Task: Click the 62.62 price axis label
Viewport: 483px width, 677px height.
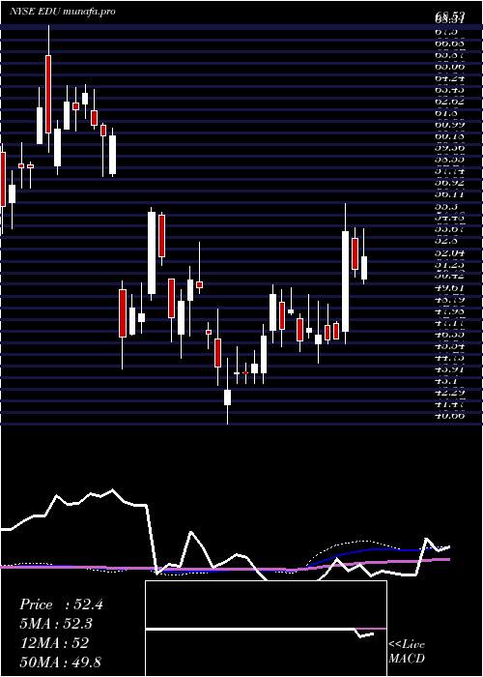Action: click(x=450, y=102)
